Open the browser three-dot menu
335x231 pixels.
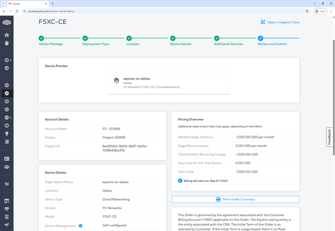(x=329, y=11)
